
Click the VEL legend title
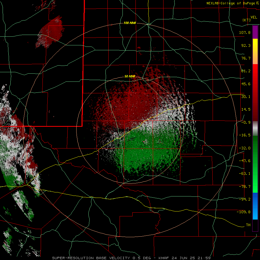254,17
